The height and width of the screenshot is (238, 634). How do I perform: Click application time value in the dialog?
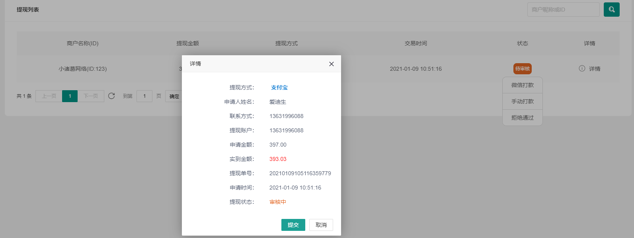295,188
